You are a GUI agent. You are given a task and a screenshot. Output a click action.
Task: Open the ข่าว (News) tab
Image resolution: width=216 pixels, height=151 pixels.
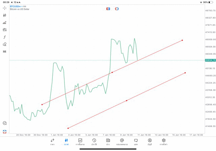pos(108,142)
